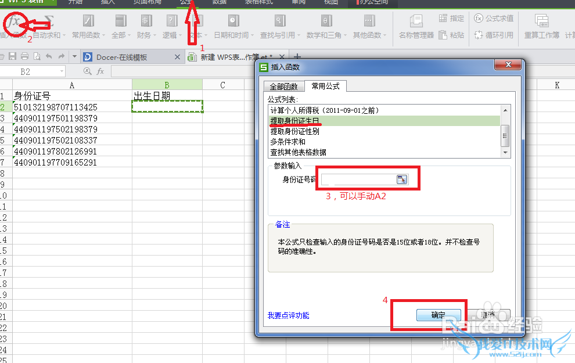Select the 出生日期 header cell

167,96
